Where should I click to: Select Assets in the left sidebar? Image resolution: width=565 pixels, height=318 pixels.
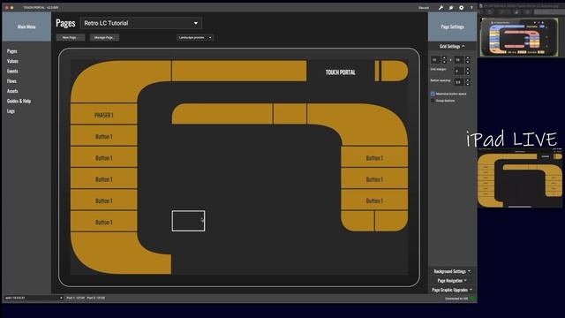point(12,91)
